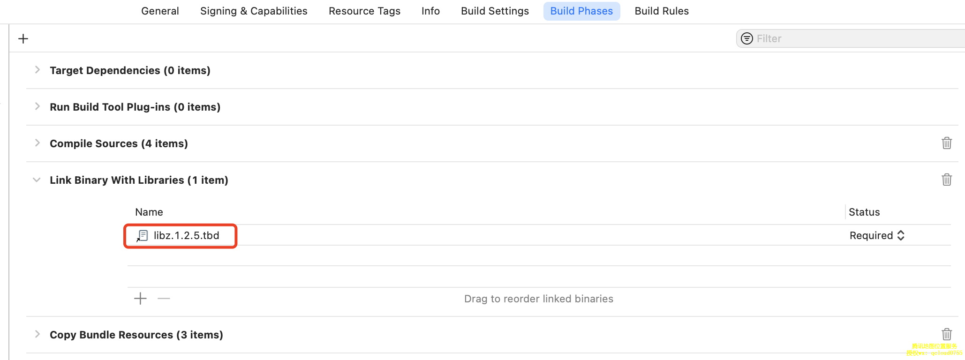Click the libz.1.2.5.tbd file icon
This screenshot has height=360, width=965.
(143, 236)
